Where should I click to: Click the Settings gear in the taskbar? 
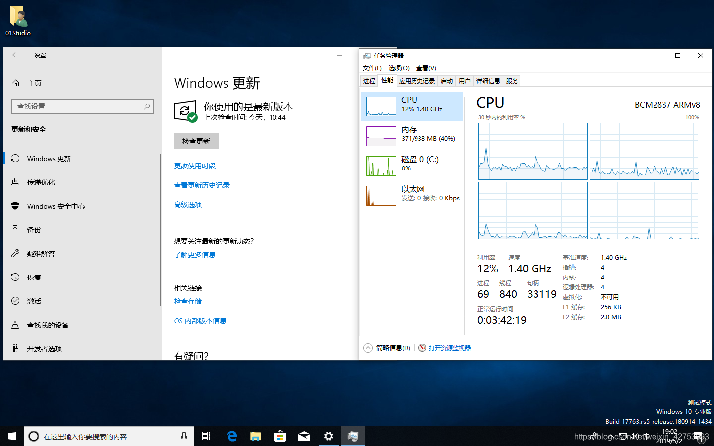[x=328, y=436]
